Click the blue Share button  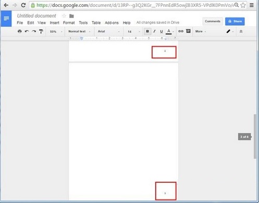(235, 21)
